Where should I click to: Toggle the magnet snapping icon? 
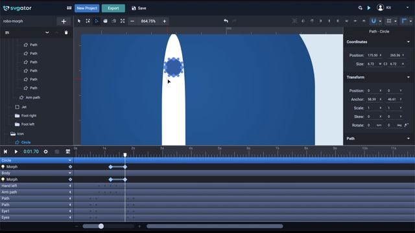point(373,21)
